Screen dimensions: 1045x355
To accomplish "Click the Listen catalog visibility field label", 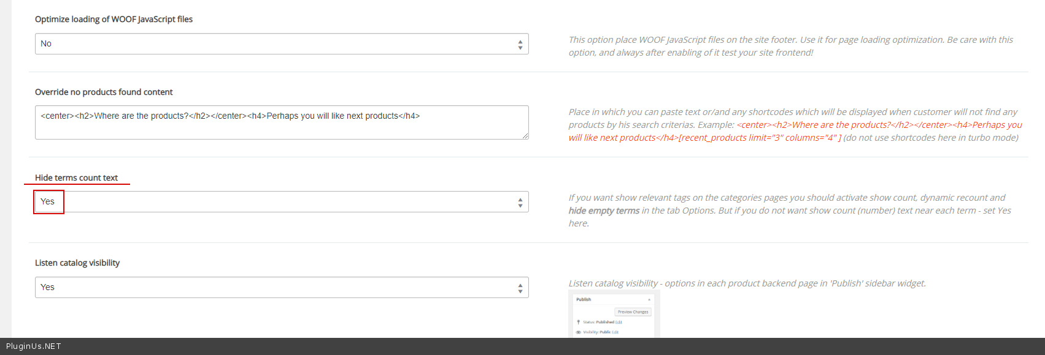I will click(77, 263).
